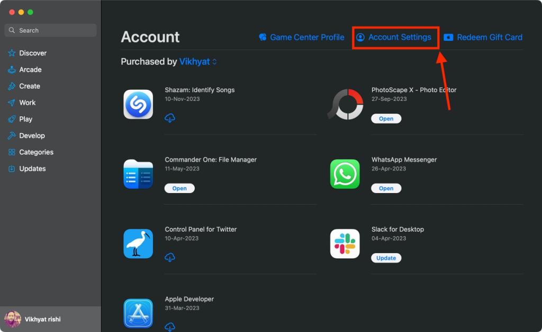
Task: Click the magnifier icon in Search field
Action: pyautogui.click(x=12, y=30)
